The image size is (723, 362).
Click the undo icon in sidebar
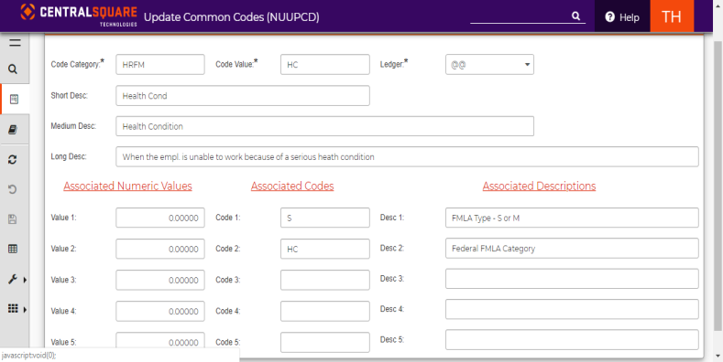coord(13,189)
